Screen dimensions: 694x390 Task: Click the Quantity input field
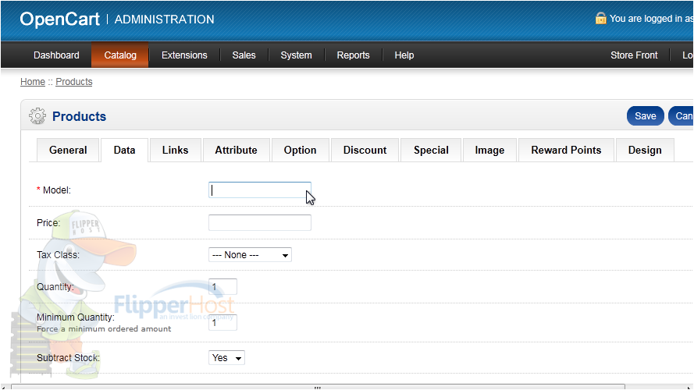click(x=222, y=286)
